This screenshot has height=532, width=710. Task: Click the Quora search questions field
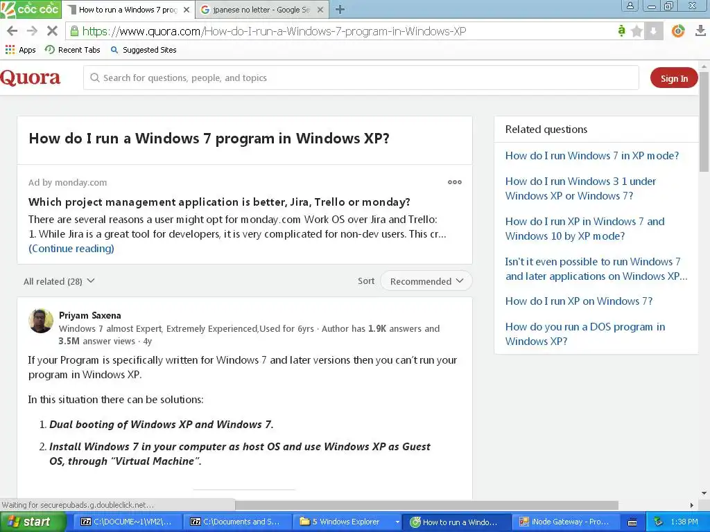point(361,78)
